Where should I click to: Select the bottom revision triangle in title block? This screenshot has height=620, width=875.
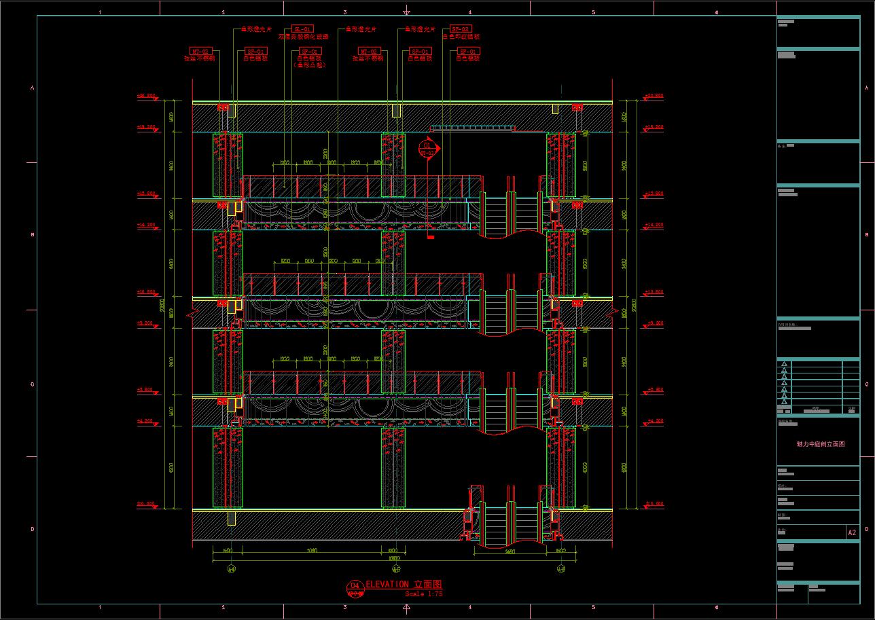click(x=784, y=402)
